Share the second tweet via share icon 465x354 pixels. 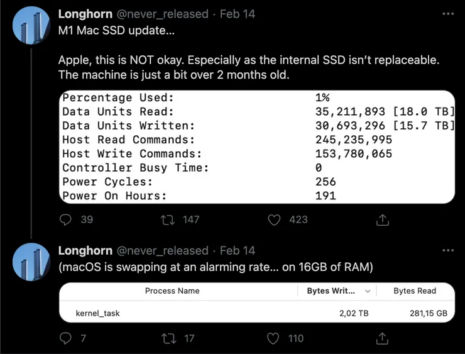click(383, 338)
